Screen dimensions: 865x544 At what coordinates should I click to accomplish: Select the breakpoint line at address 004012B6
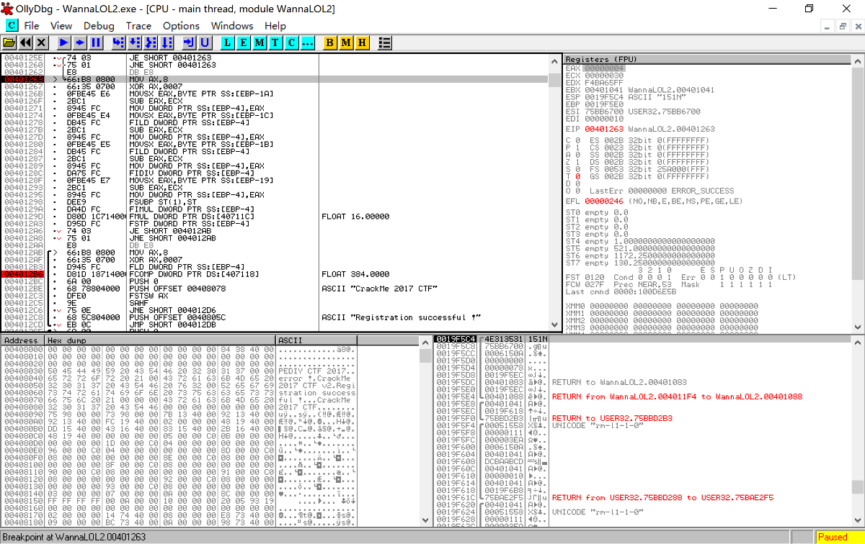point(274,273)
